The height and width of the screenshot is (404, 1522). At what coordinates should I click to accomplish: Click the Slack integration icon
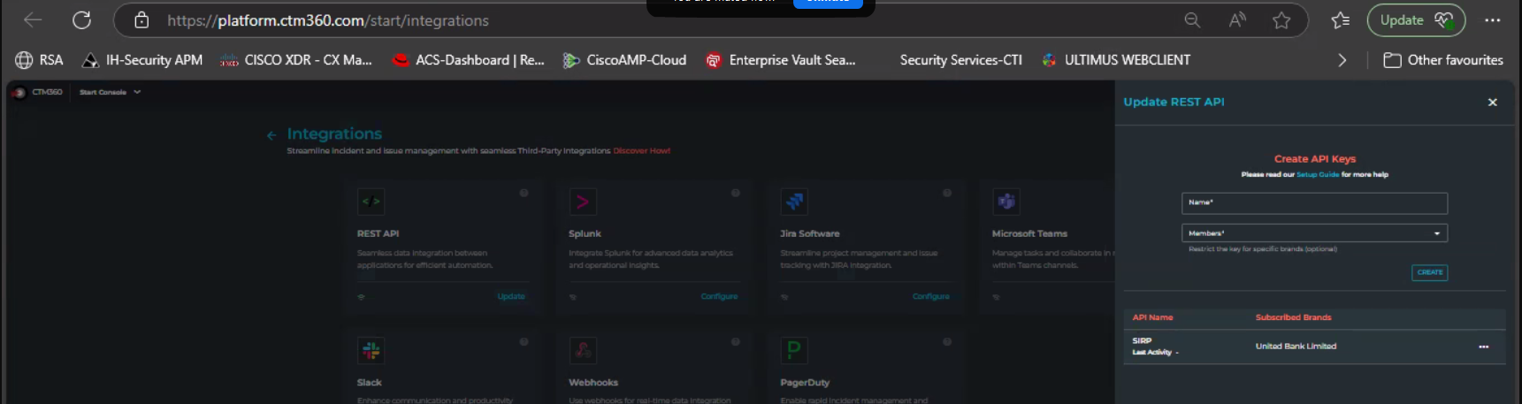click(x=371, y=350)
